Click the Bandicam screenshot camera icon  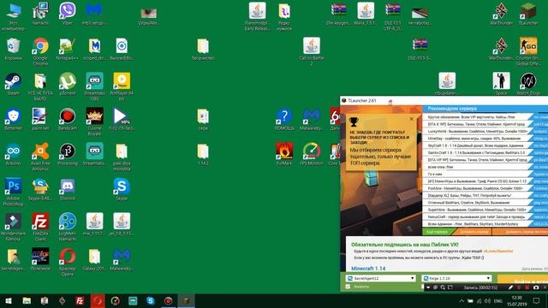pos(536,287)
